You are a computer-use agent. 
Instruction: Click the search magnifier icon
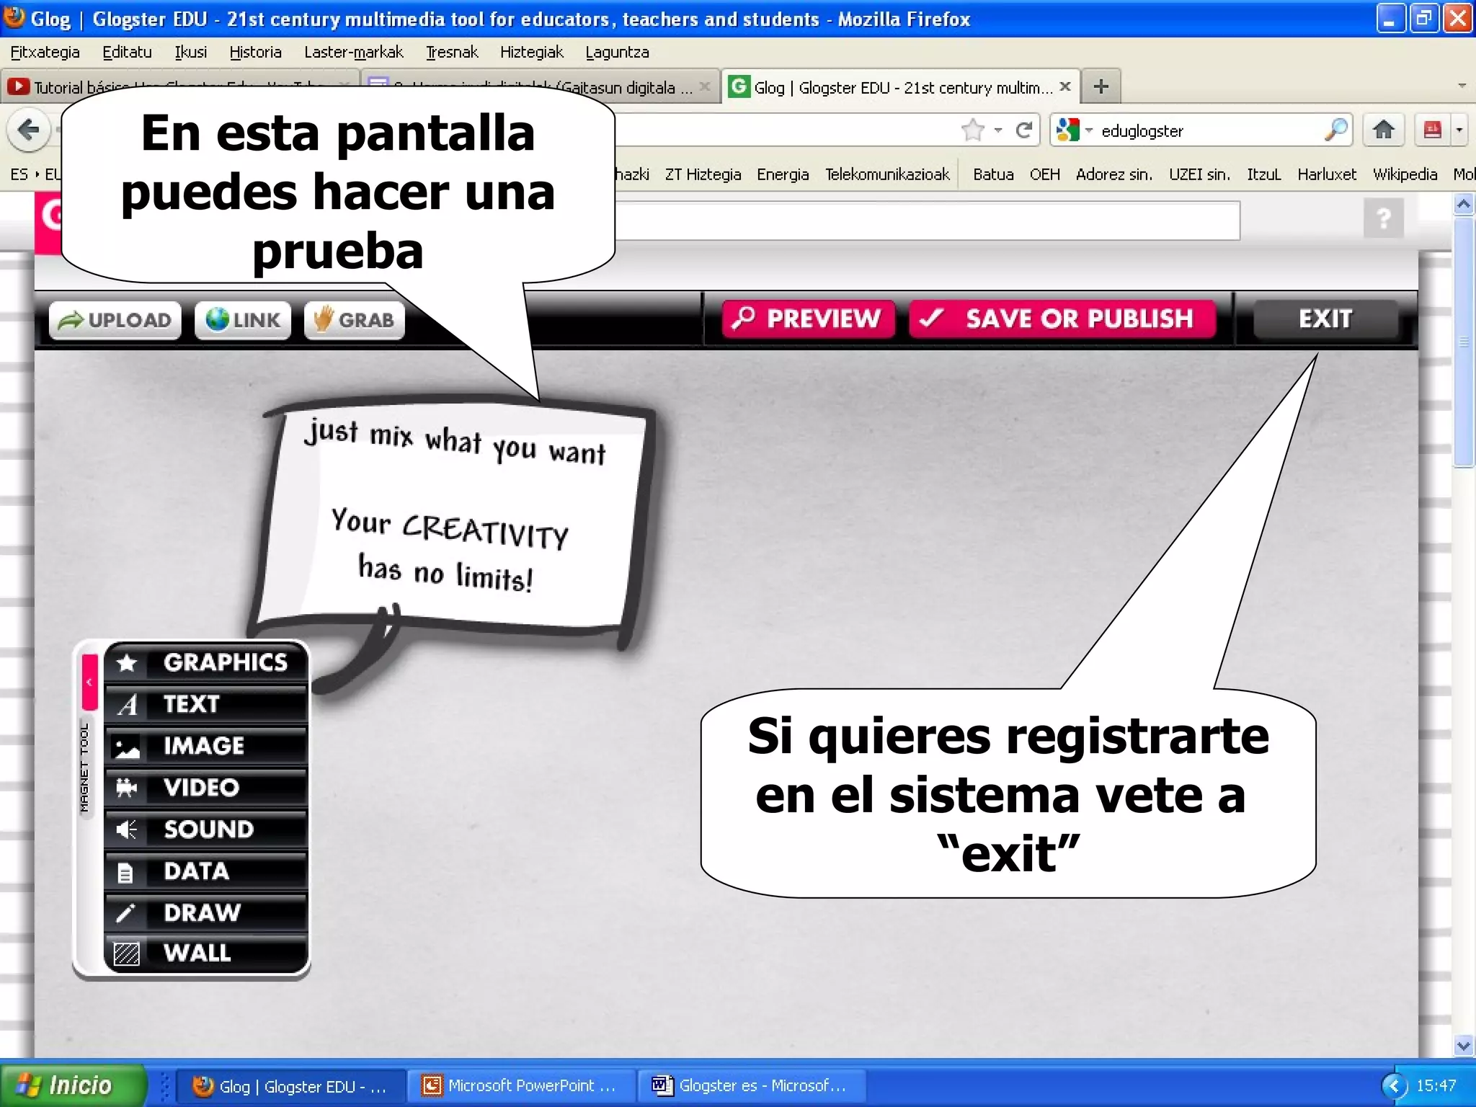click(x=1335, y=130)
